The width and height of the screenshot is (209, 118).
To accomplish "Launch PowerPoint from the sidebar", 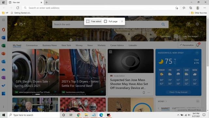I will pos(4,54).
